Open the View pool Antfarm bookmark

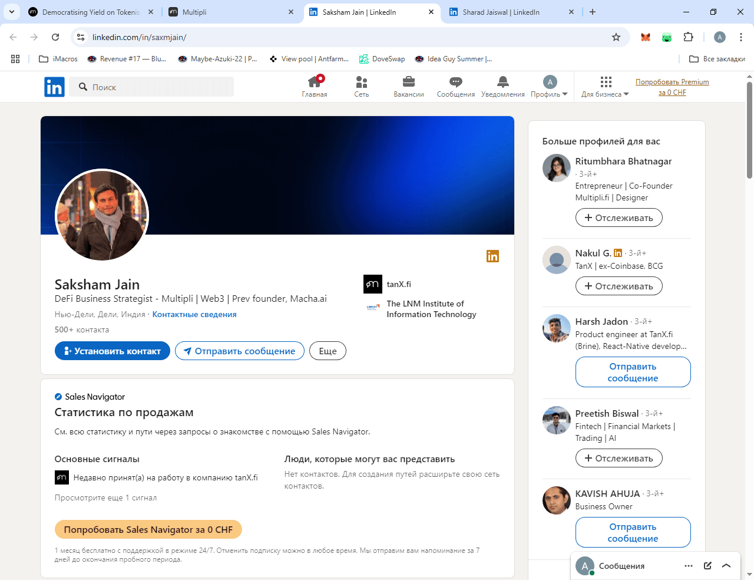tap(309, 59)
